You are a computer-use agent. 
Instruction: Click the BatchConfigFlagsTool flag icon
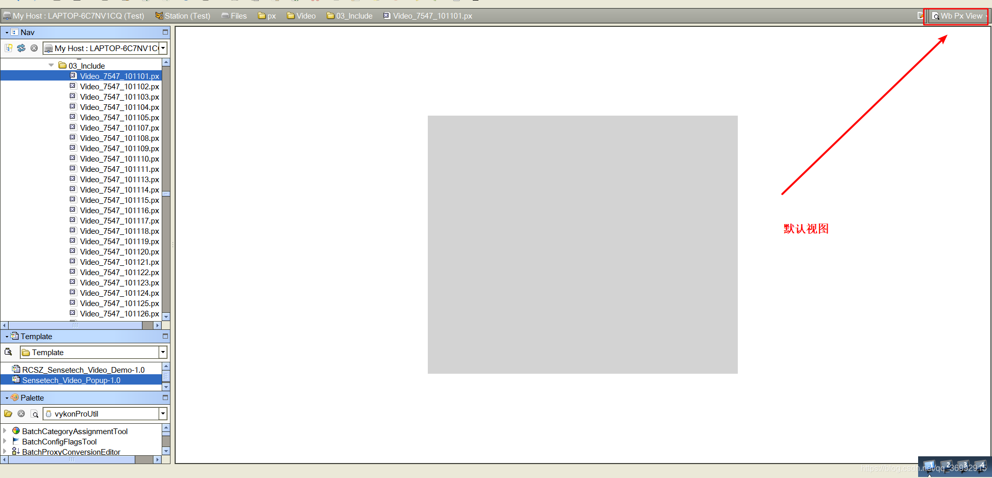pos(16,441)
